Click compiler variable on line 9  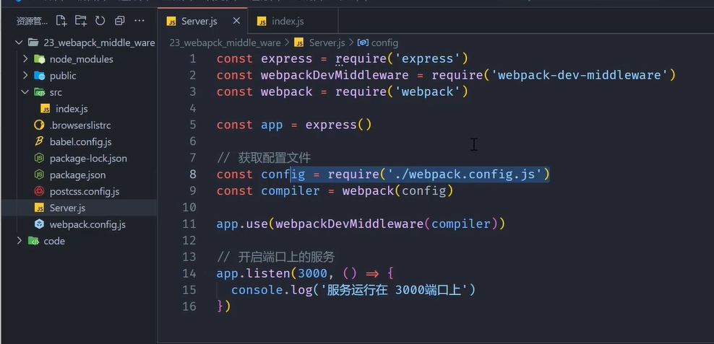click(x=291, y=191)
